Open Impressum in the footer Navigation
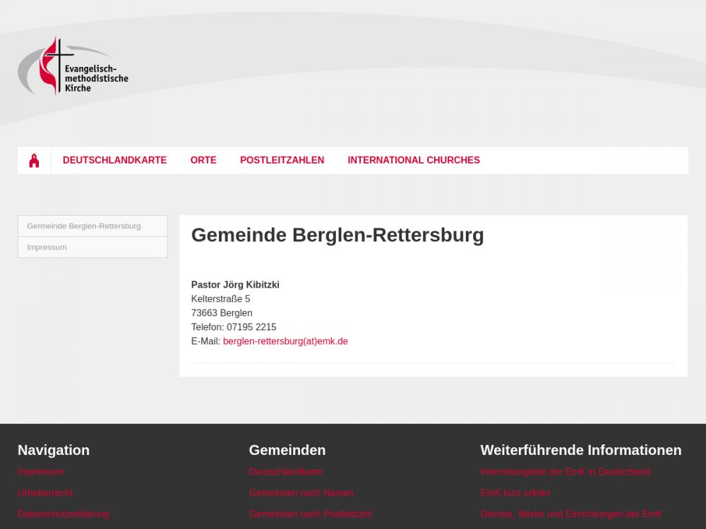 (41, 472)
